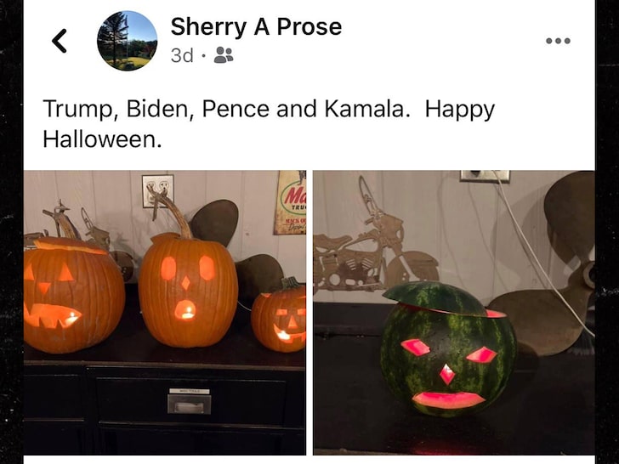This screenshot has width=619, height=464.
Task: Open the left photo of three pumpkins
Action: [165, 313]
